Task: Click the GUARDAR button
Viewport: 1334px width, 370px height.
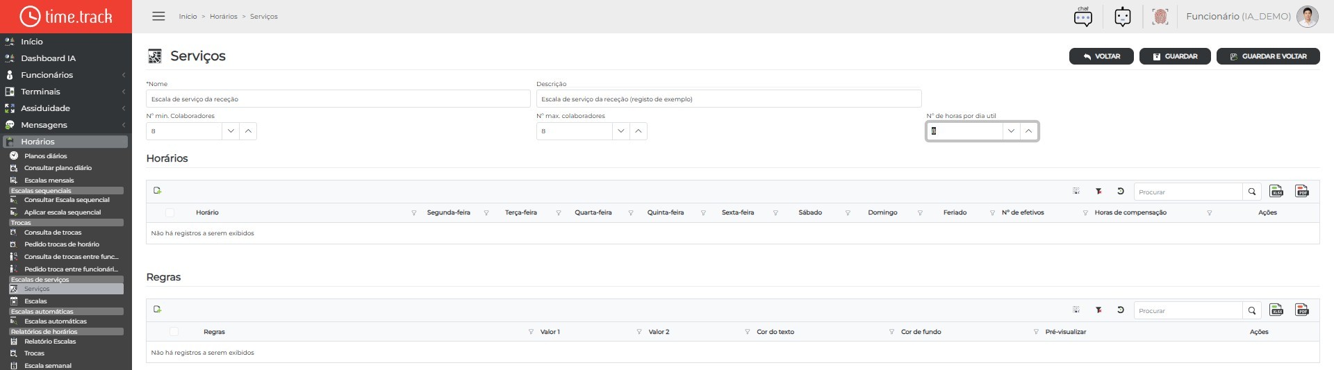Action: pyautogui.click(x=1175, y=56)
